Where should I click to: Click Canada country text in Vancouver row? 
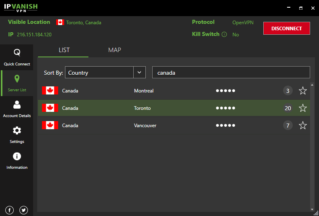pos(70,126)
